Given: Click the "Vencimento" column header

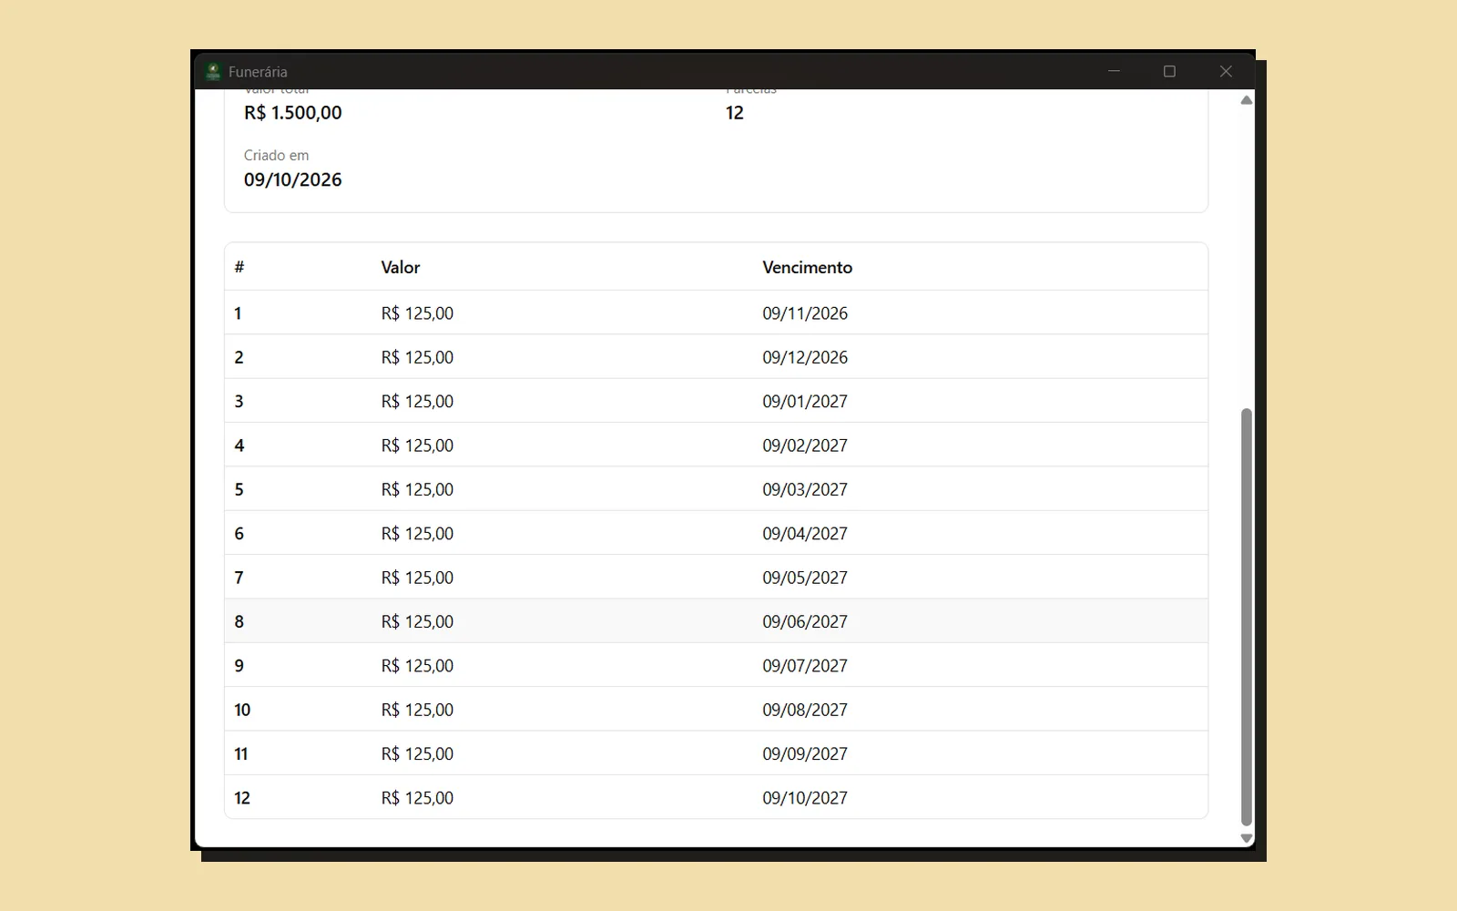Looking at the screenshot, I should click(x=808, y=267).
